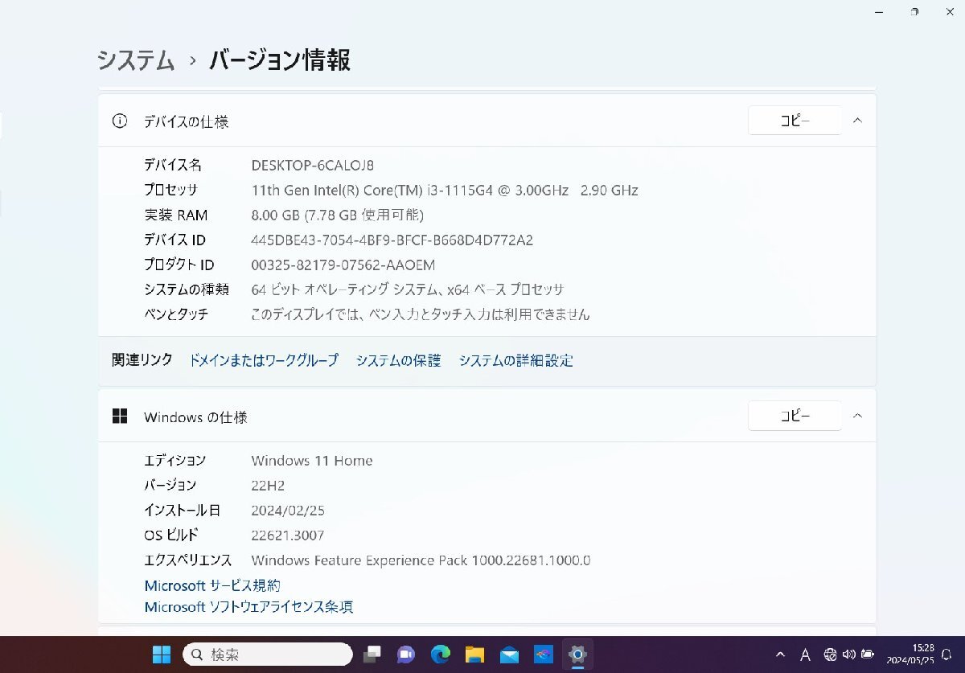
Task: Select the processor text i3-1115G4
Action: pyautogui.click(x=445, y=190)
